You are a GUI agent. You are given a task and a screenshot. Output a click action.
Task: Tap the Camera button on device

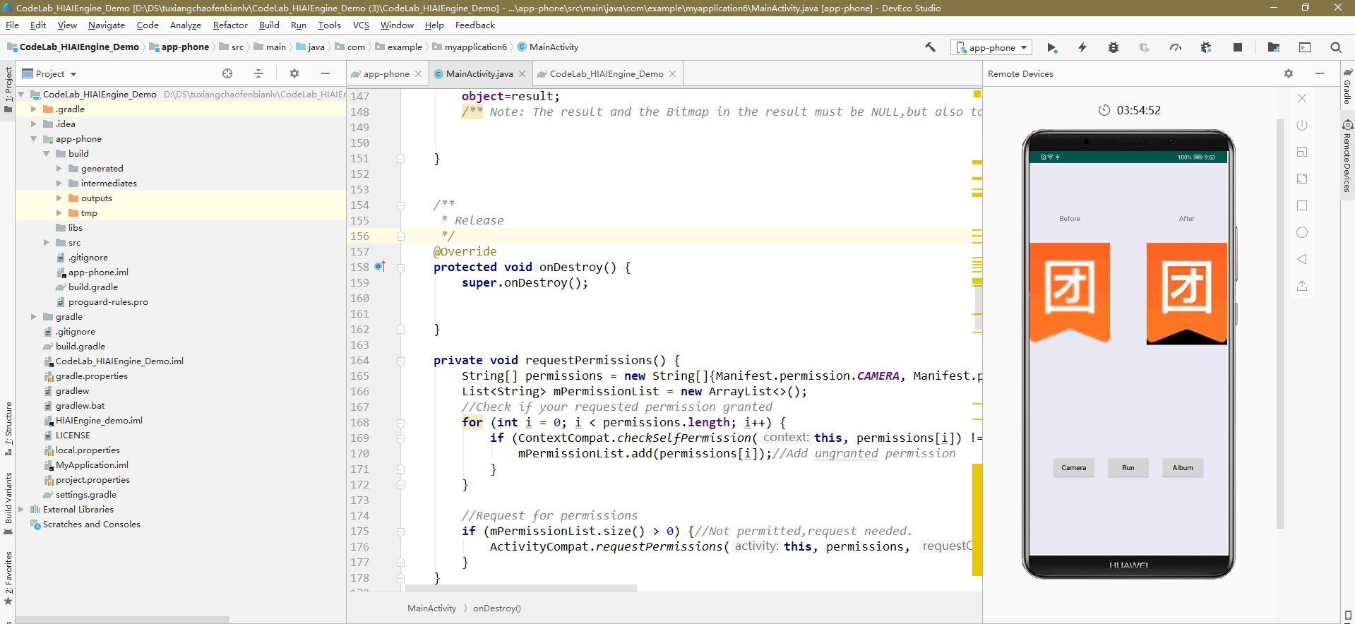[x=1073, y=467]
